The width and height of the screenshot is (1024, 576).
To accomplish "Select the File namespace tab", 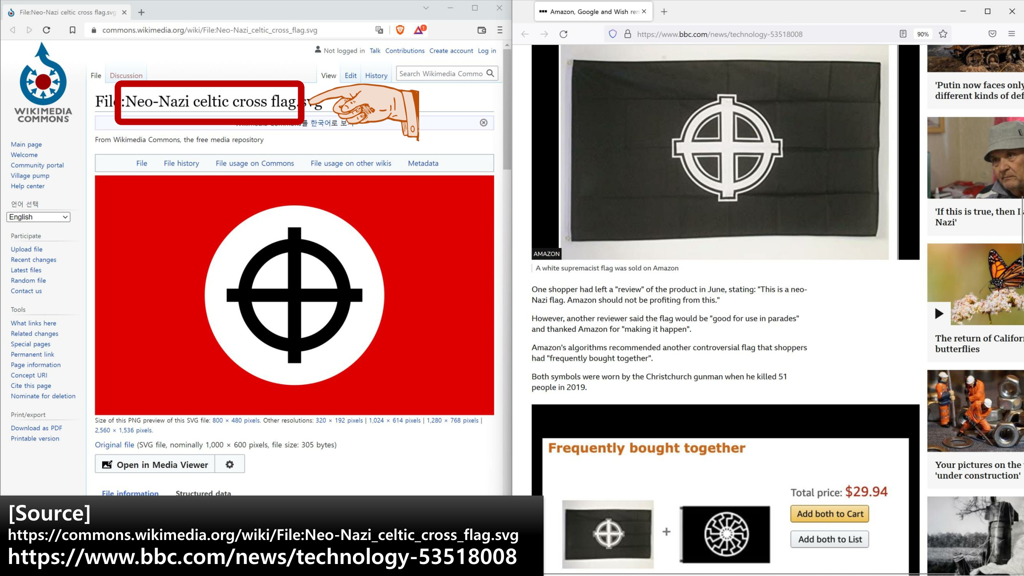I will click(x=96, y=76).
